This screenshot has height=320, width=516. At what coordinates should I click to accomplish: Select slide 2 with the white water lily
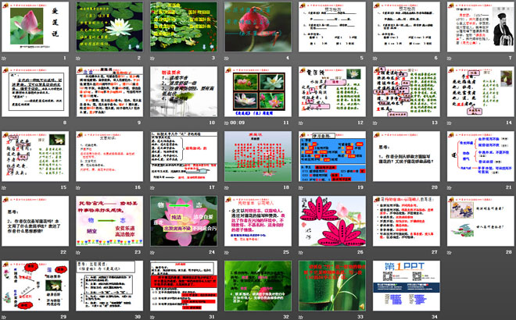pyautogui.click(x=109, y=27)
